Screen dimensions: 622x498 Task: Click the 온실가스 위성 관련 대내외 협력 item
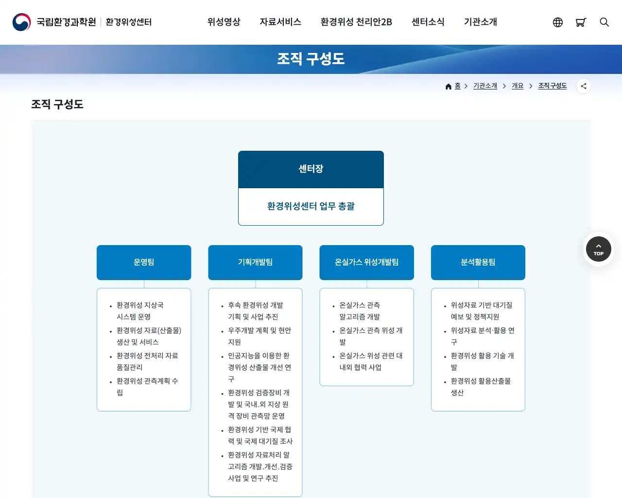pyautogui.click(x=371, y=362)
